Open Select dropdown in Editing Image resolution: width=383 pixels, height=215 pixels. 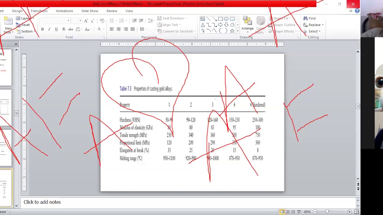point(319,31)
